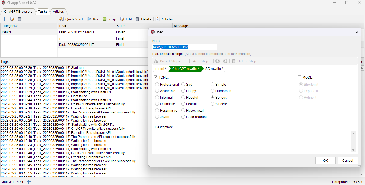Click the State column header

click(144, 26)
